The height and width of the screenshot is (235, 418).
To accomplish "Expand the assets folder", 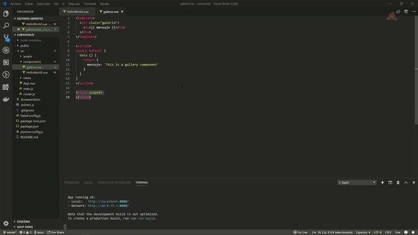I will tap(27, 57).
